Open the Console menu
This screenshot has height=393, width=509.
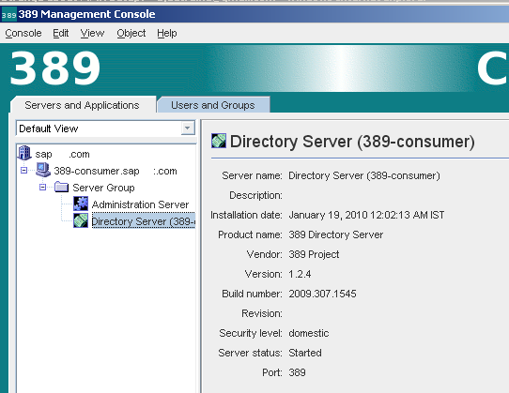(x=23, y=33)
